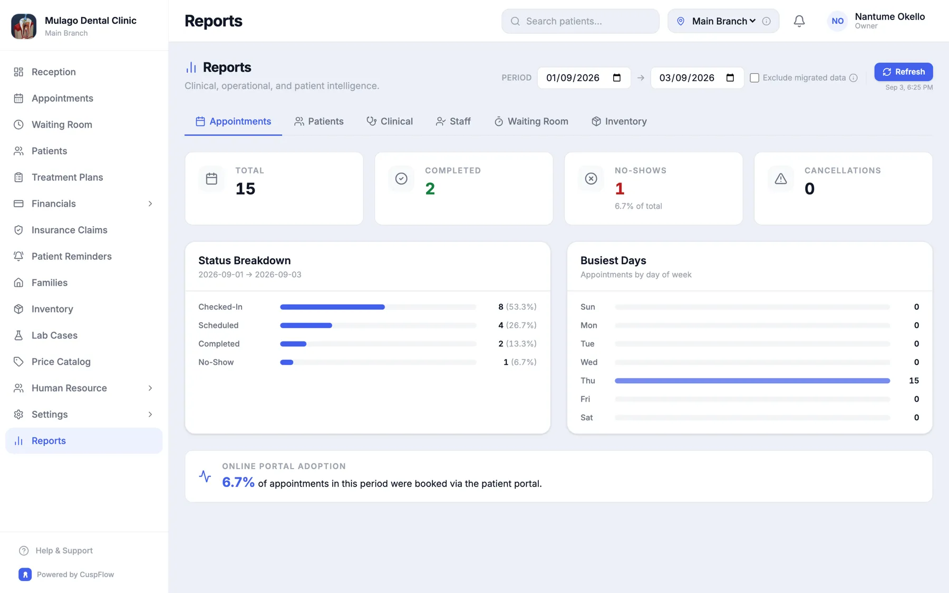
Task: Click the Insurance Claims shield icon in the sidebar
Action: 18,230
